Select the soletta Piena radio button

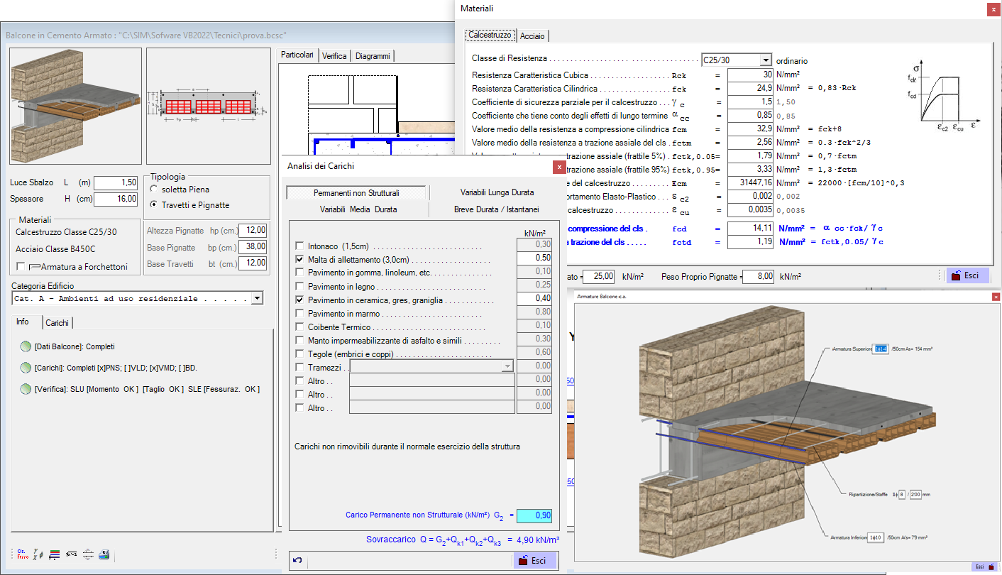pyautogui.click(x=154, y=190)
